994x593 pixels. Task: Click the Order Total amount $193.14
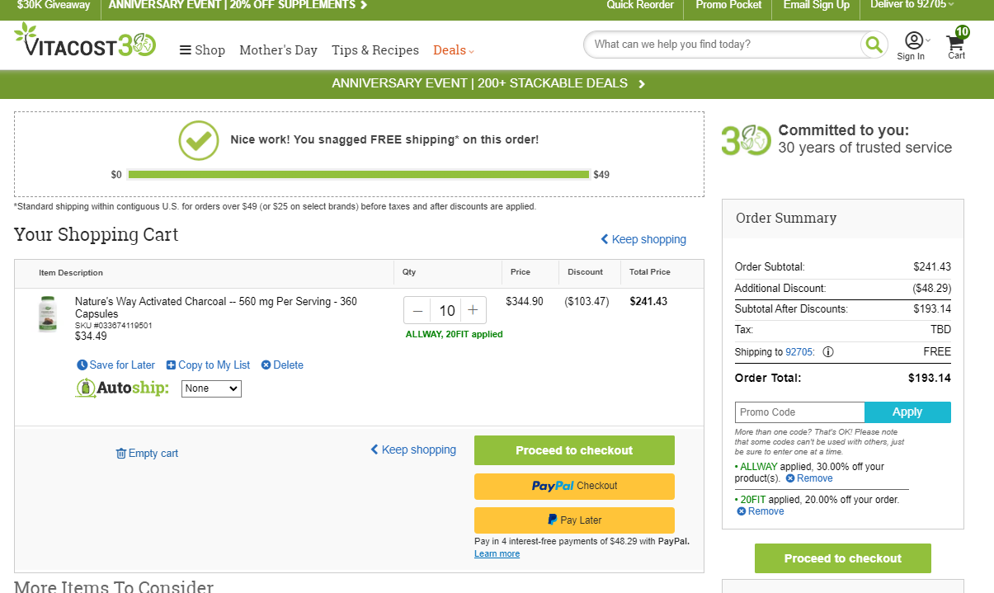930,378
